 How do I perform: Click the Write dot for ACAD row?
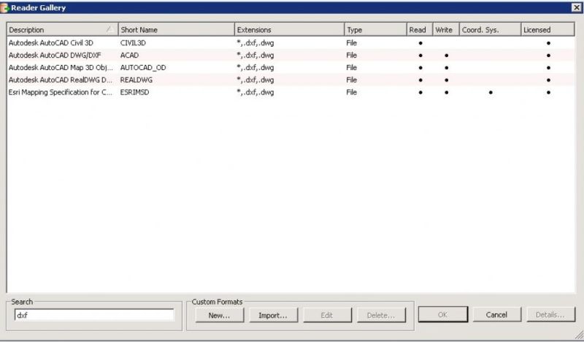(x=446, y=56)
